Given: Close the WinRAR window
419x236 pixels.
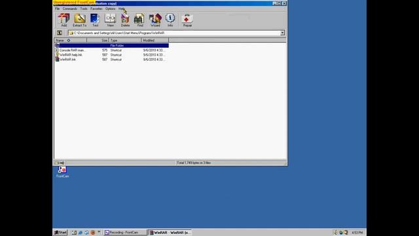Looking at the screenshot, I should 284,3.
